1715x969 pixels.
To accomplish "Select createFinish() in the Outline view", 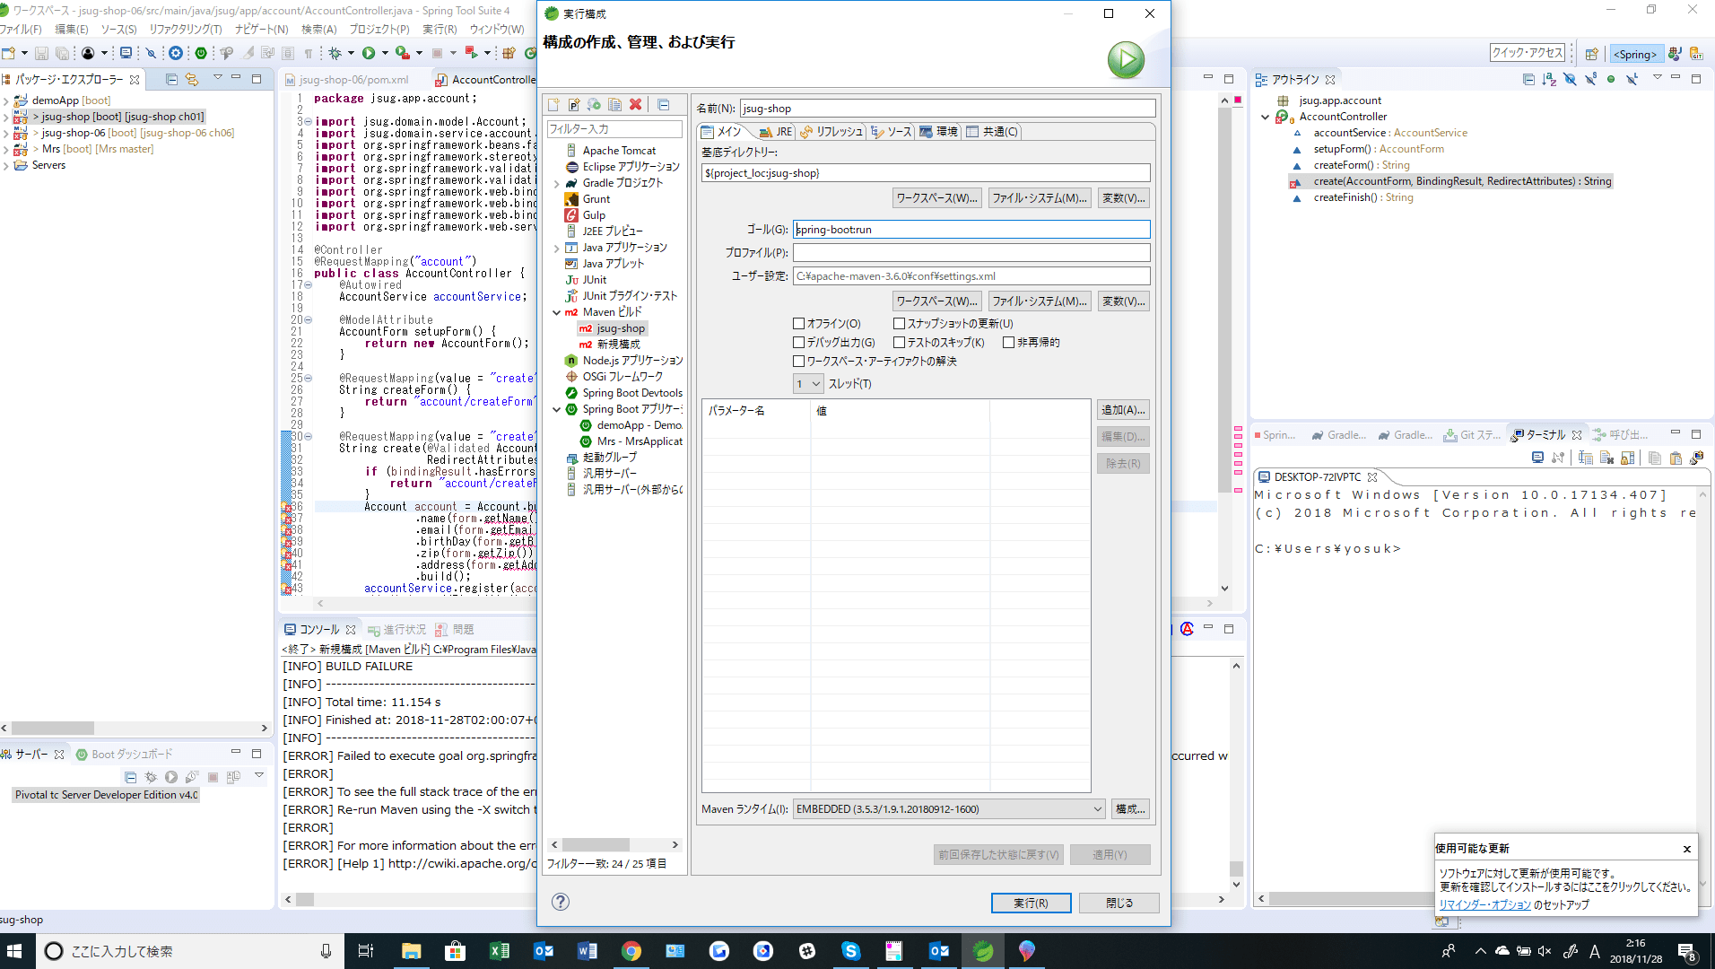I will tap(1362, 197).
